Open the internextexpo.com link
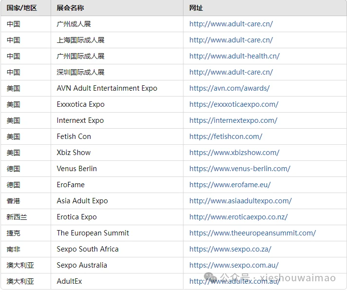 [233, 120]
